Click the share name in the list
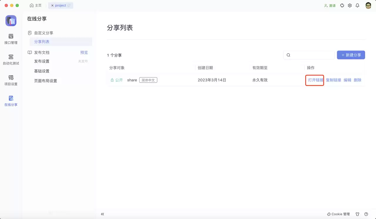The image size is (376, 219). 132,80
